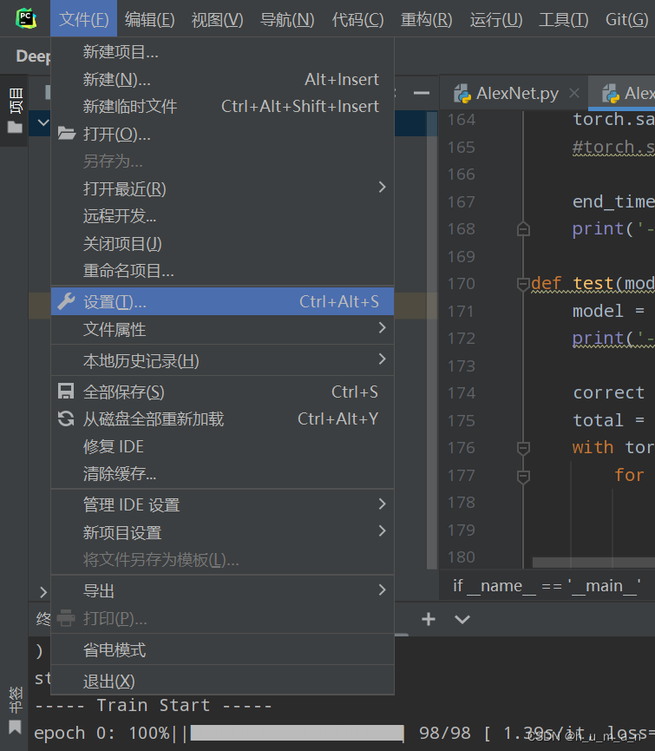
Task: Click the end_time code line
Action: pyautogui.click(x=613, y=201)
